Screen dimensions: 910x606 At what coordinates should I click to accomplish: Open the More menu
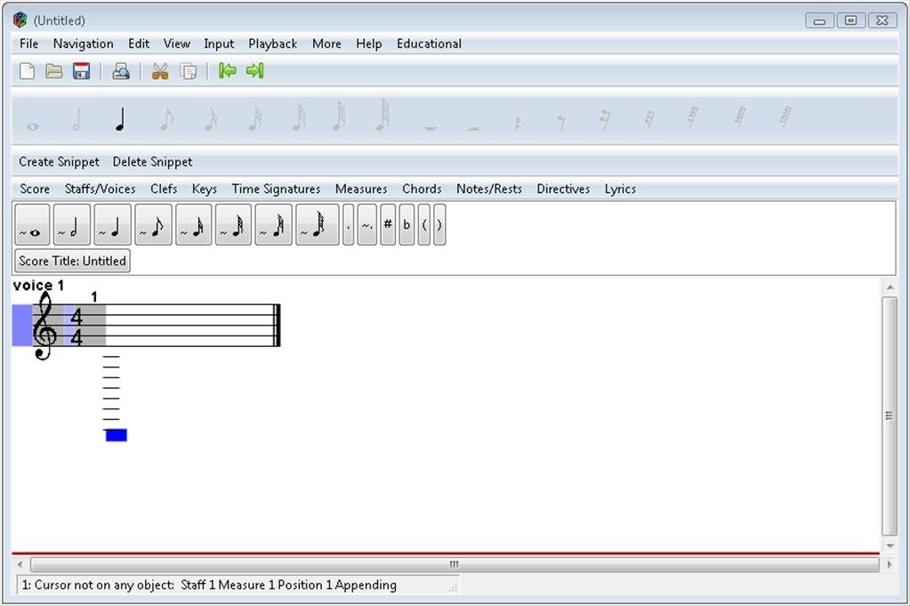point(326,44)
